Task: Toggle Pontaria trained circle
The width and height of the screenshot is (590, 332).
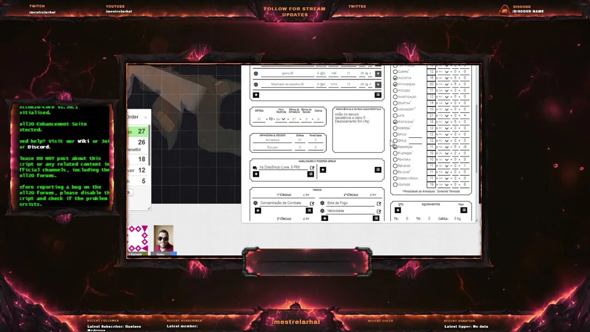Action: (x=395, y=160)
